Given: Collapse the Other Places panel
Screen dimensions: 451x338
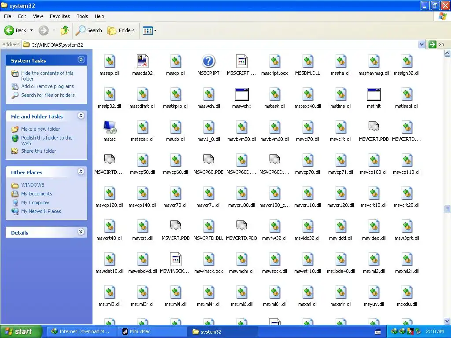Looking at the screenshot, I should coord(81,172).
